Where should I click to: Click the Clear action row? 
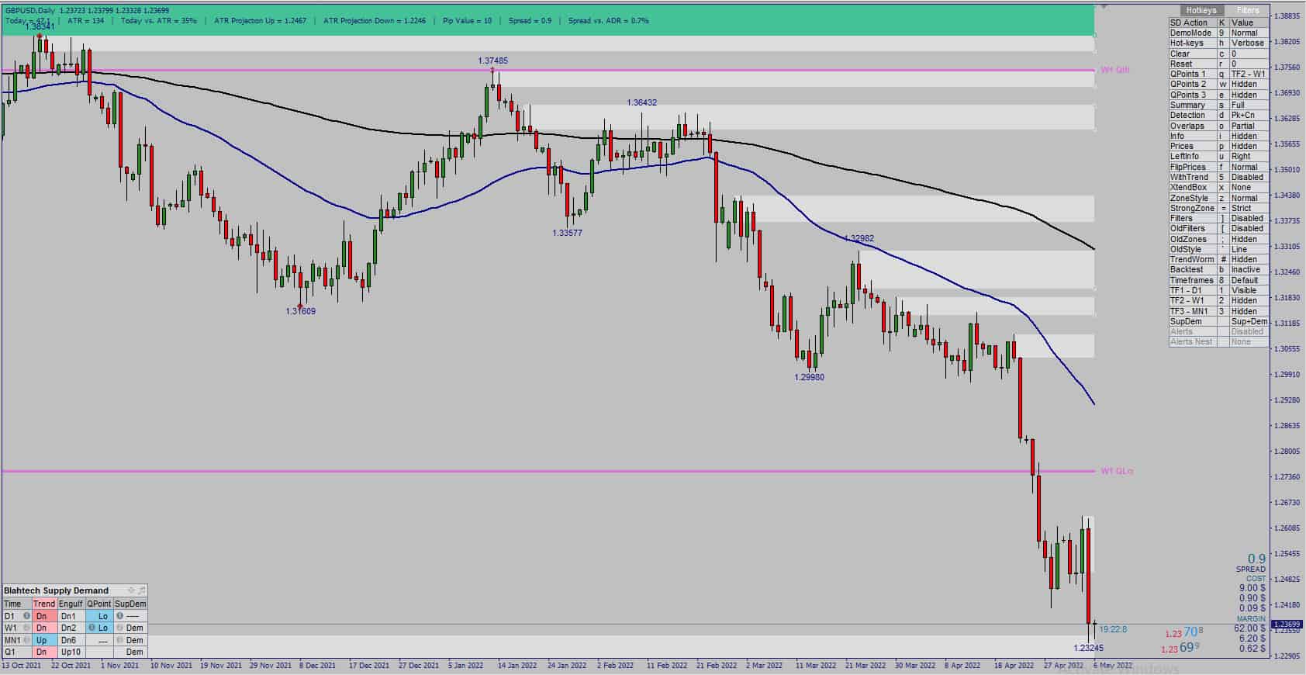point(1218,54)
